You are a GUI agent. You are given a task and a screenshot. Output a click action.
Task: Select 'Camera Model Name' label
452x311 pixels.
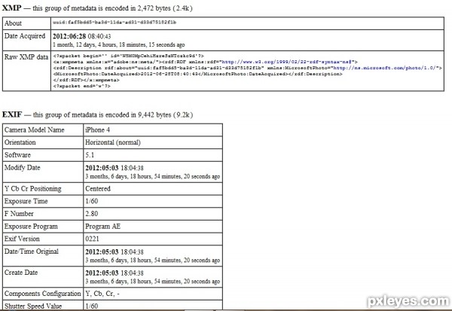point(35,130)
